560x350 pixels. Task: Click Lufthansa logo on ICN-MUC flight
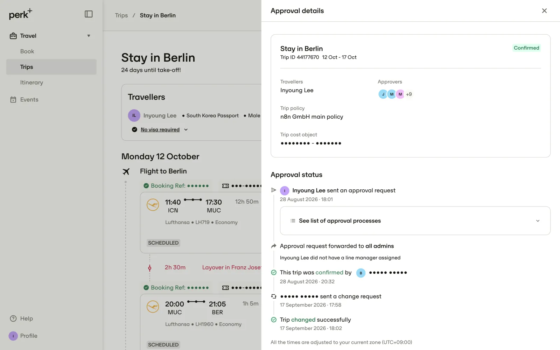[x=153, y=205]
